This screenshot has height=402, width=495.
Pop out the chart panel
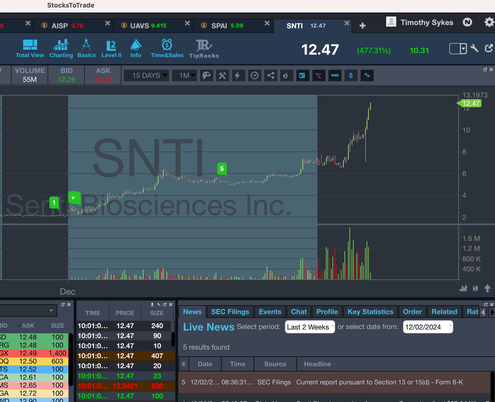click(x=485, y=70)
